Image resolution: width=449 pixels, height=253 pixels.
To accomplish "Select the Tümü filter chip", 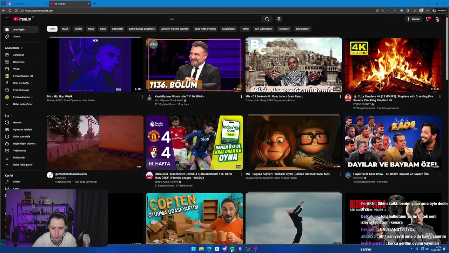I will click(x=52, y=29).
